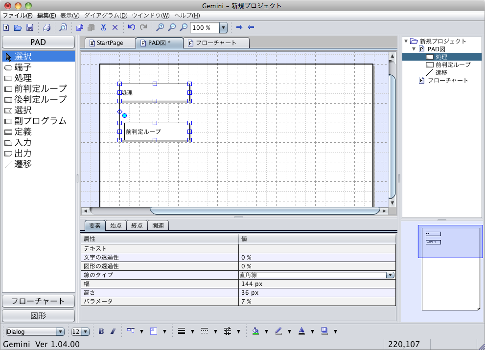Zoom out with the minus magnifier
Viewport: 485px width, 350px height.
coord(184,27)
